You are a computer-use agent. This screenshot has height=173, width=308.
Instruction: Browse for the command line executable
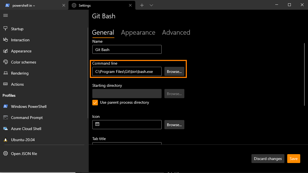174,72
